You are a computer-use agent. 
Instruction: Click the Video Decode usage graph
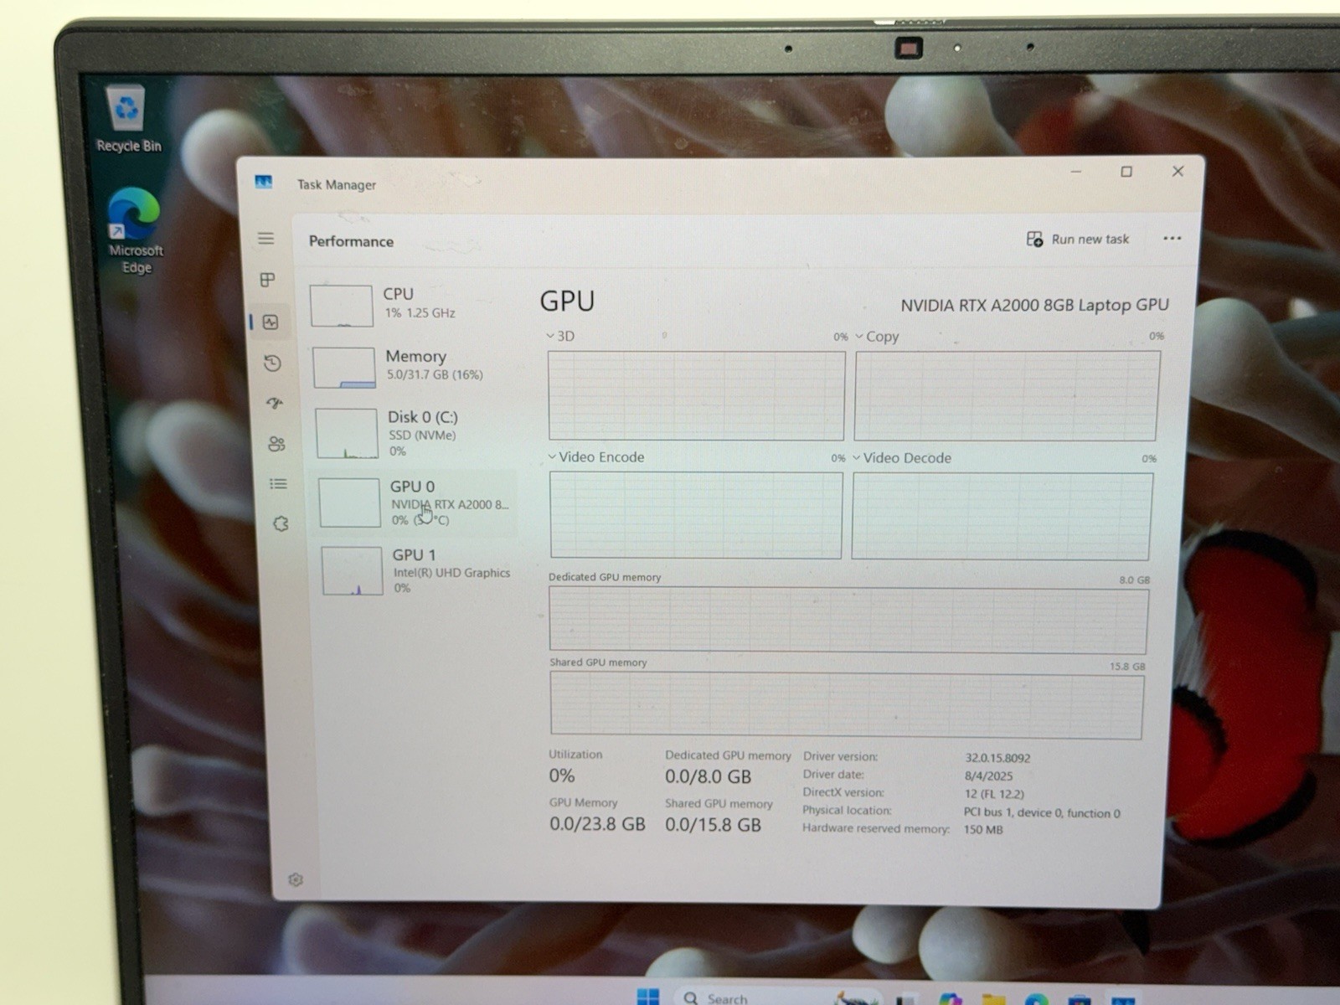[1002, 517]
